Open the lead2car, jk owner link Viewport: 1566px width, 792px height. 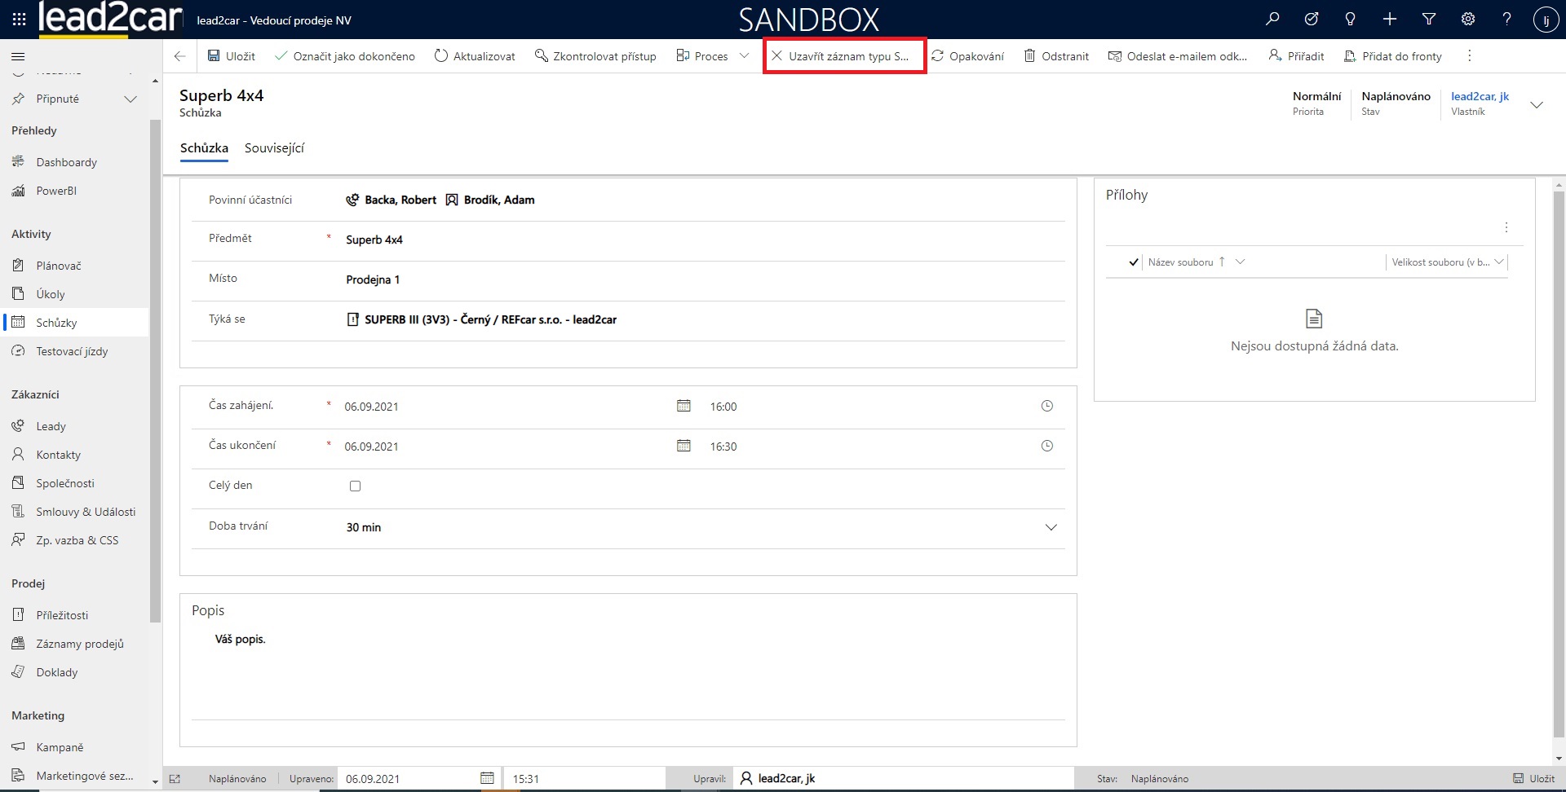click(1480, 96)
